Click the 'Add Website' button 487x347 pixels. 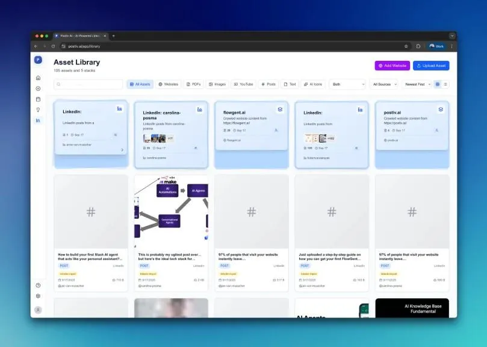[x=392, y=66]
